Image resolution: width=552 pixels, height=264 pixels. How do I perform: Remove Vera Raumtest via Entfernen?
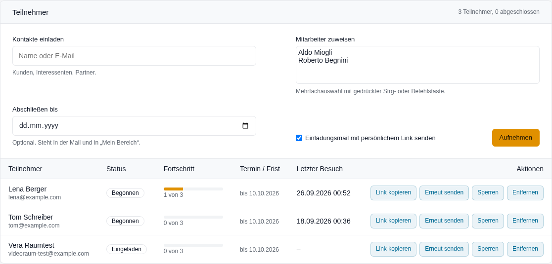(x=525, y=249)
